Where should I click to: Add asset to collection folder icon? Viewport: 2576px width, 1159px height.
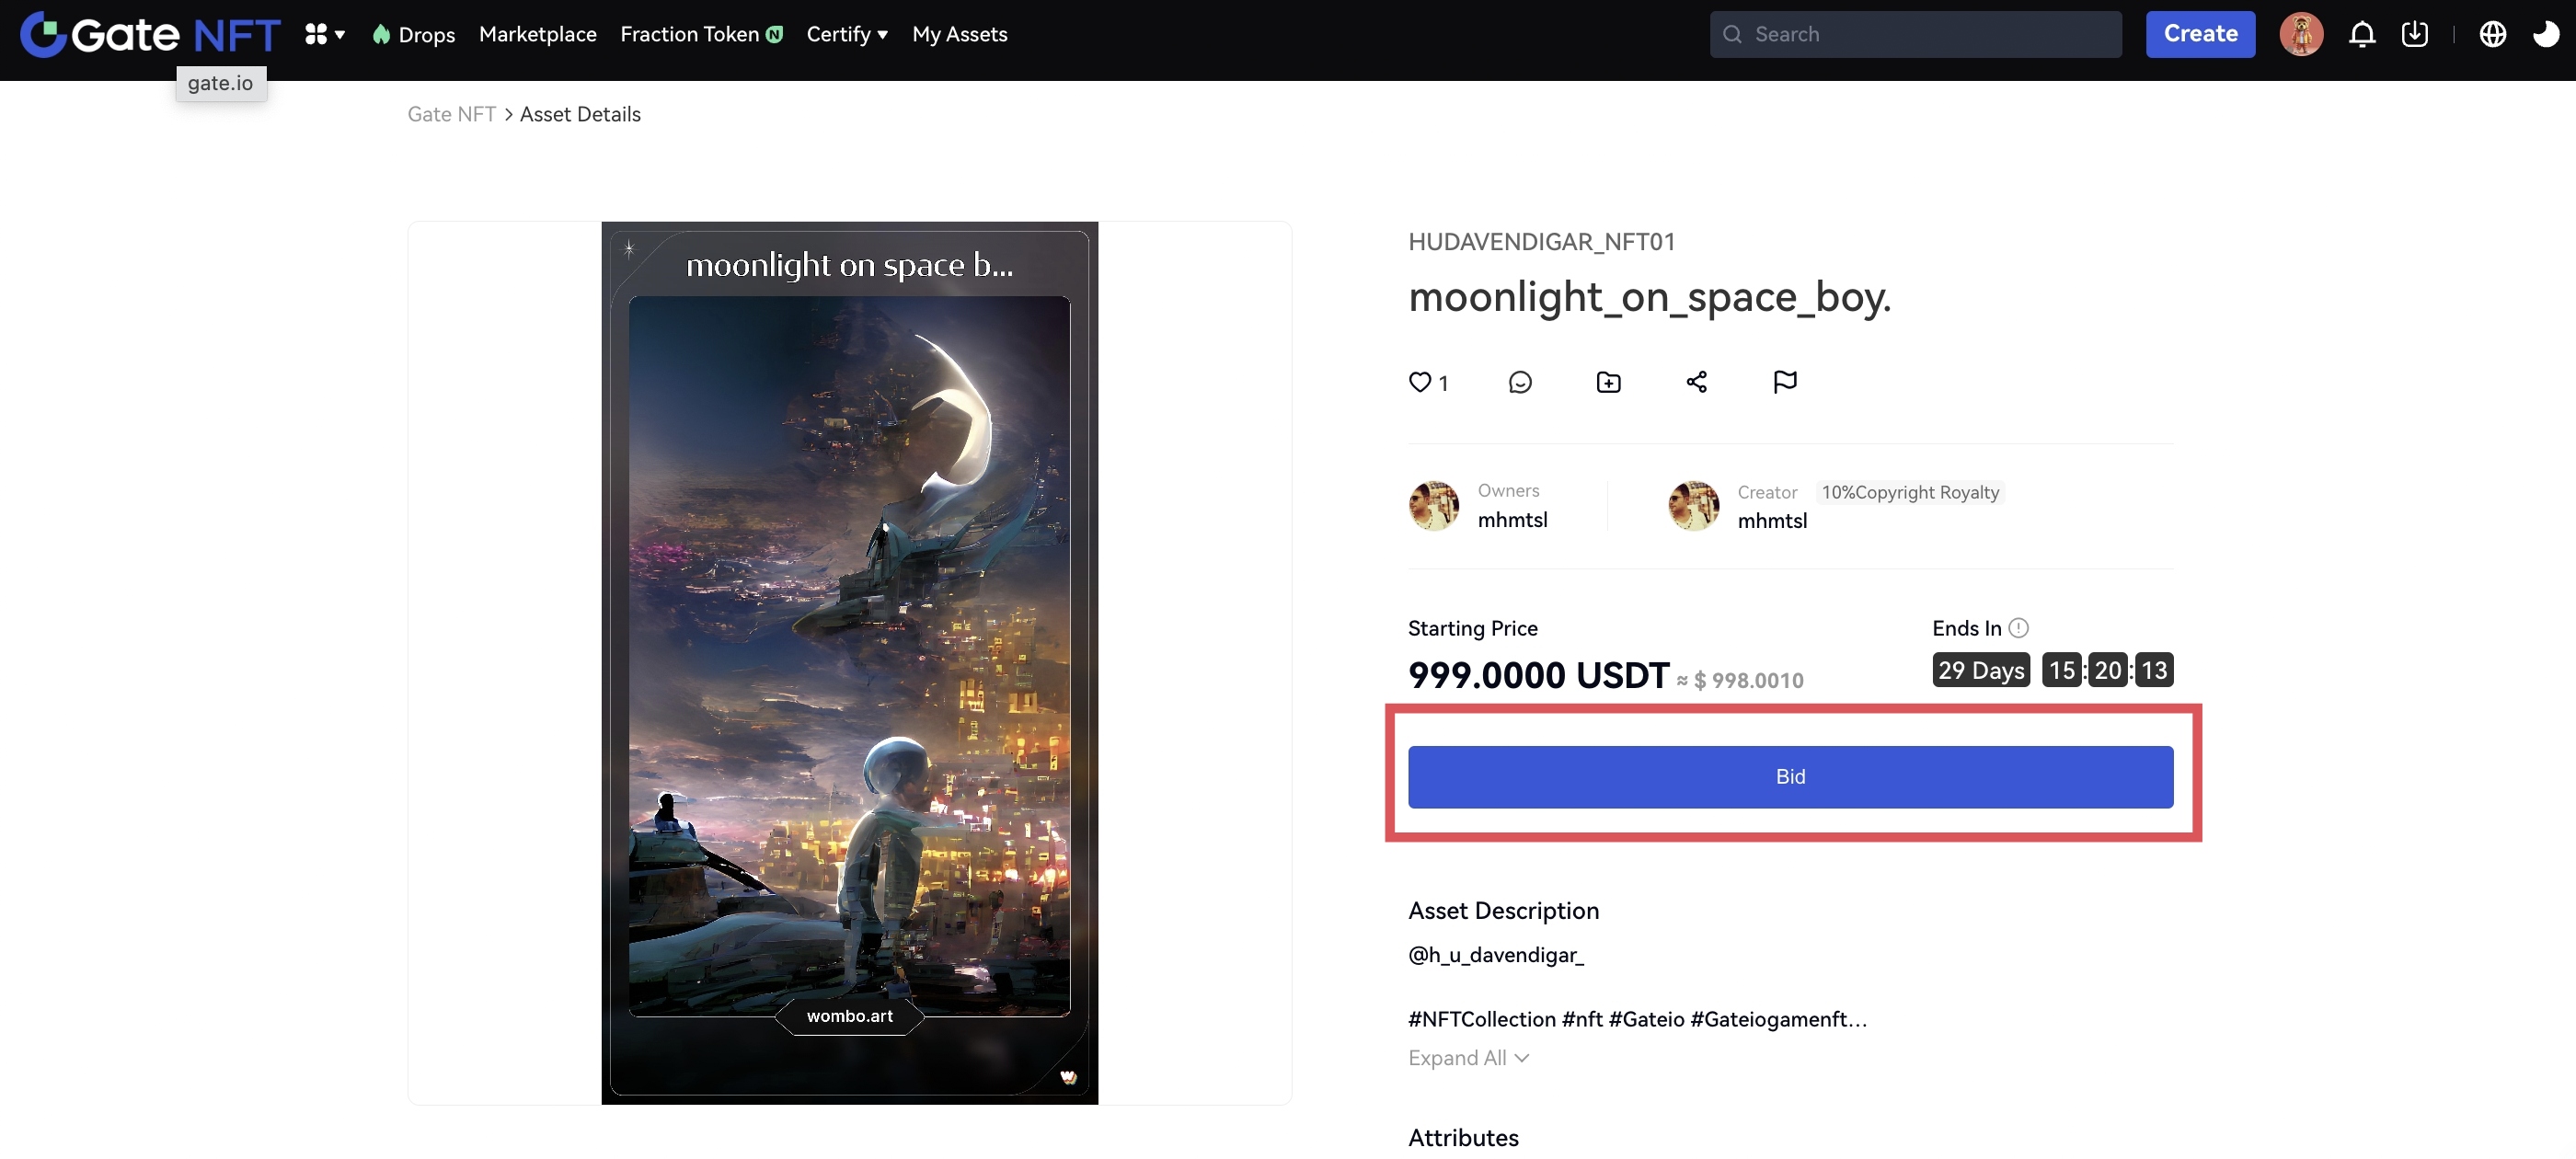click(x=1608, y=382)
